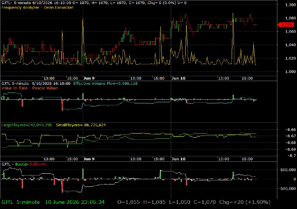Screen dimensions: 297x209
Task: Click 13:00 after Jun 10 on price chart axis
Action: (x=224, y=78)
